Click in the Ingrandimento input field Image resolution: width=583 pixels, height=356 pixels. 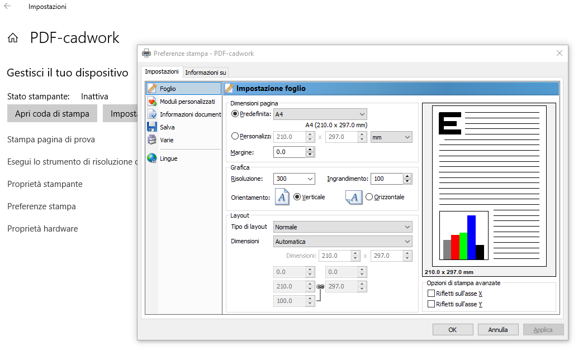click(x=387, y=179)
